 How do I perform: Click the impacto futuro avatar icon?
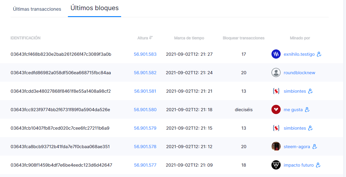pyautogui.click(x=276, y=165)
